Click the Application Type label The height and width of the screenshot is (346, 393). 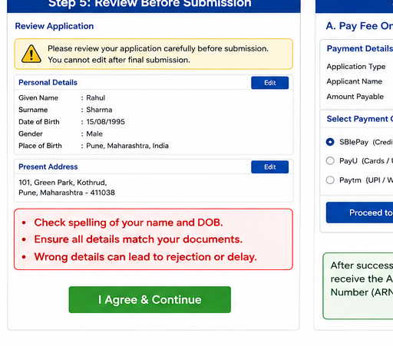[x=356, y=67]
